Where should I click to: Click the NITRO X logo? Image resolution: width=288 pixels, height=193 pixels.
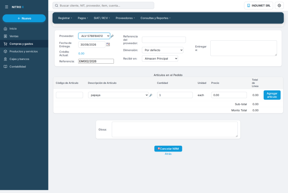click(18, 7)
